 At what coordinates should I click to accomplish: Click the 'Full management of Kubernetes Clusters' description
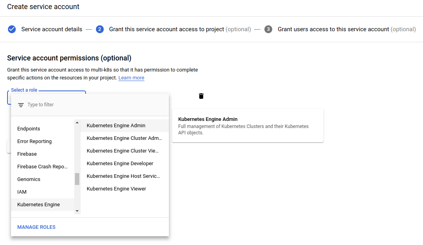[243, 129]
